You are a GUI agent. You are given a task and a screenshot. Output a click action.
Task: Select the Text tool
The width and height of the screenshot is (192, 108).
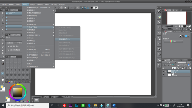[2, 77]
